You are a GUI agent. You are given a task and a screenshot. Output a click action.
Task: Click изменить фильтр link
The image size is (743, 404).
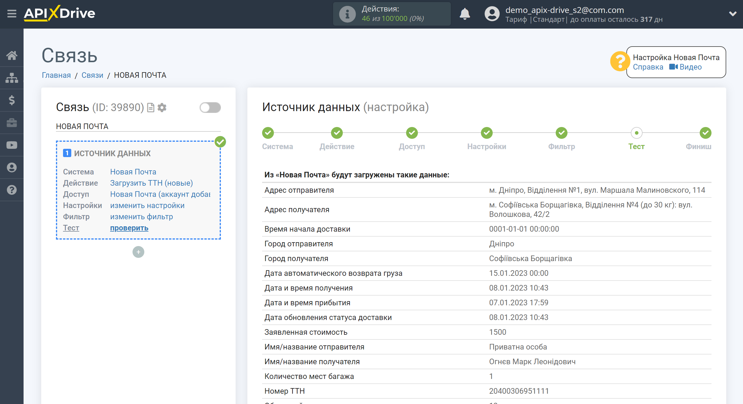coord(141,217)
